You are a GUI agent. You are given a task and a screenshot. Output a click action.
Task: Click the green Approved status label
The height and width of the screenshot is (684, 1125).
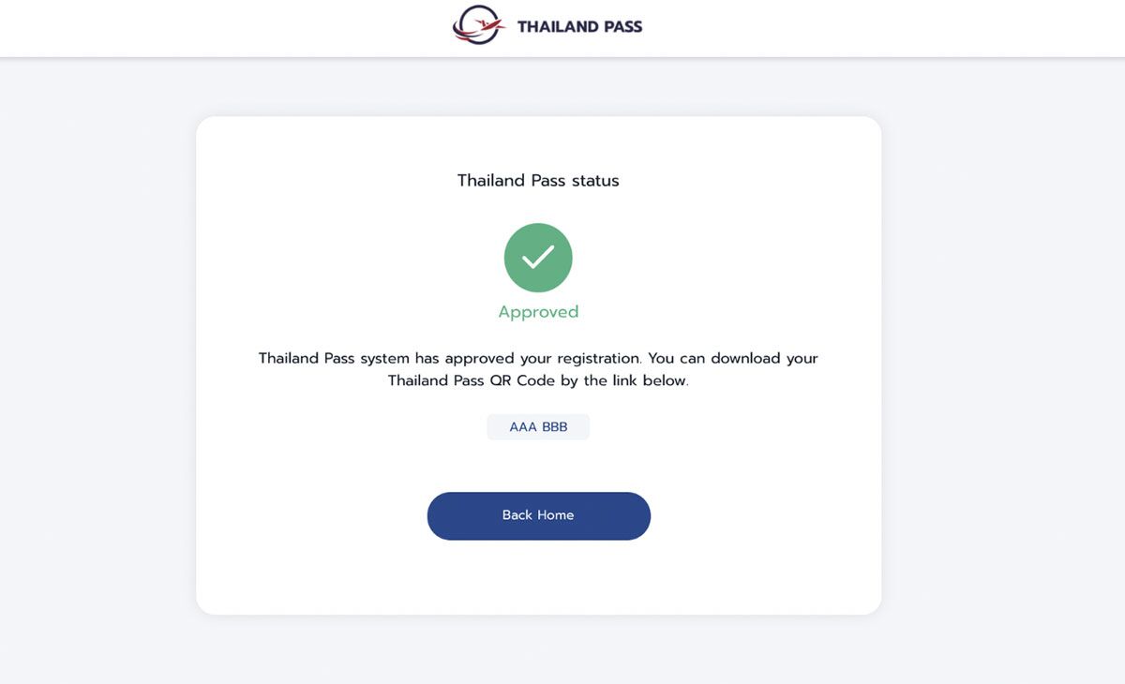coord(538,311)
